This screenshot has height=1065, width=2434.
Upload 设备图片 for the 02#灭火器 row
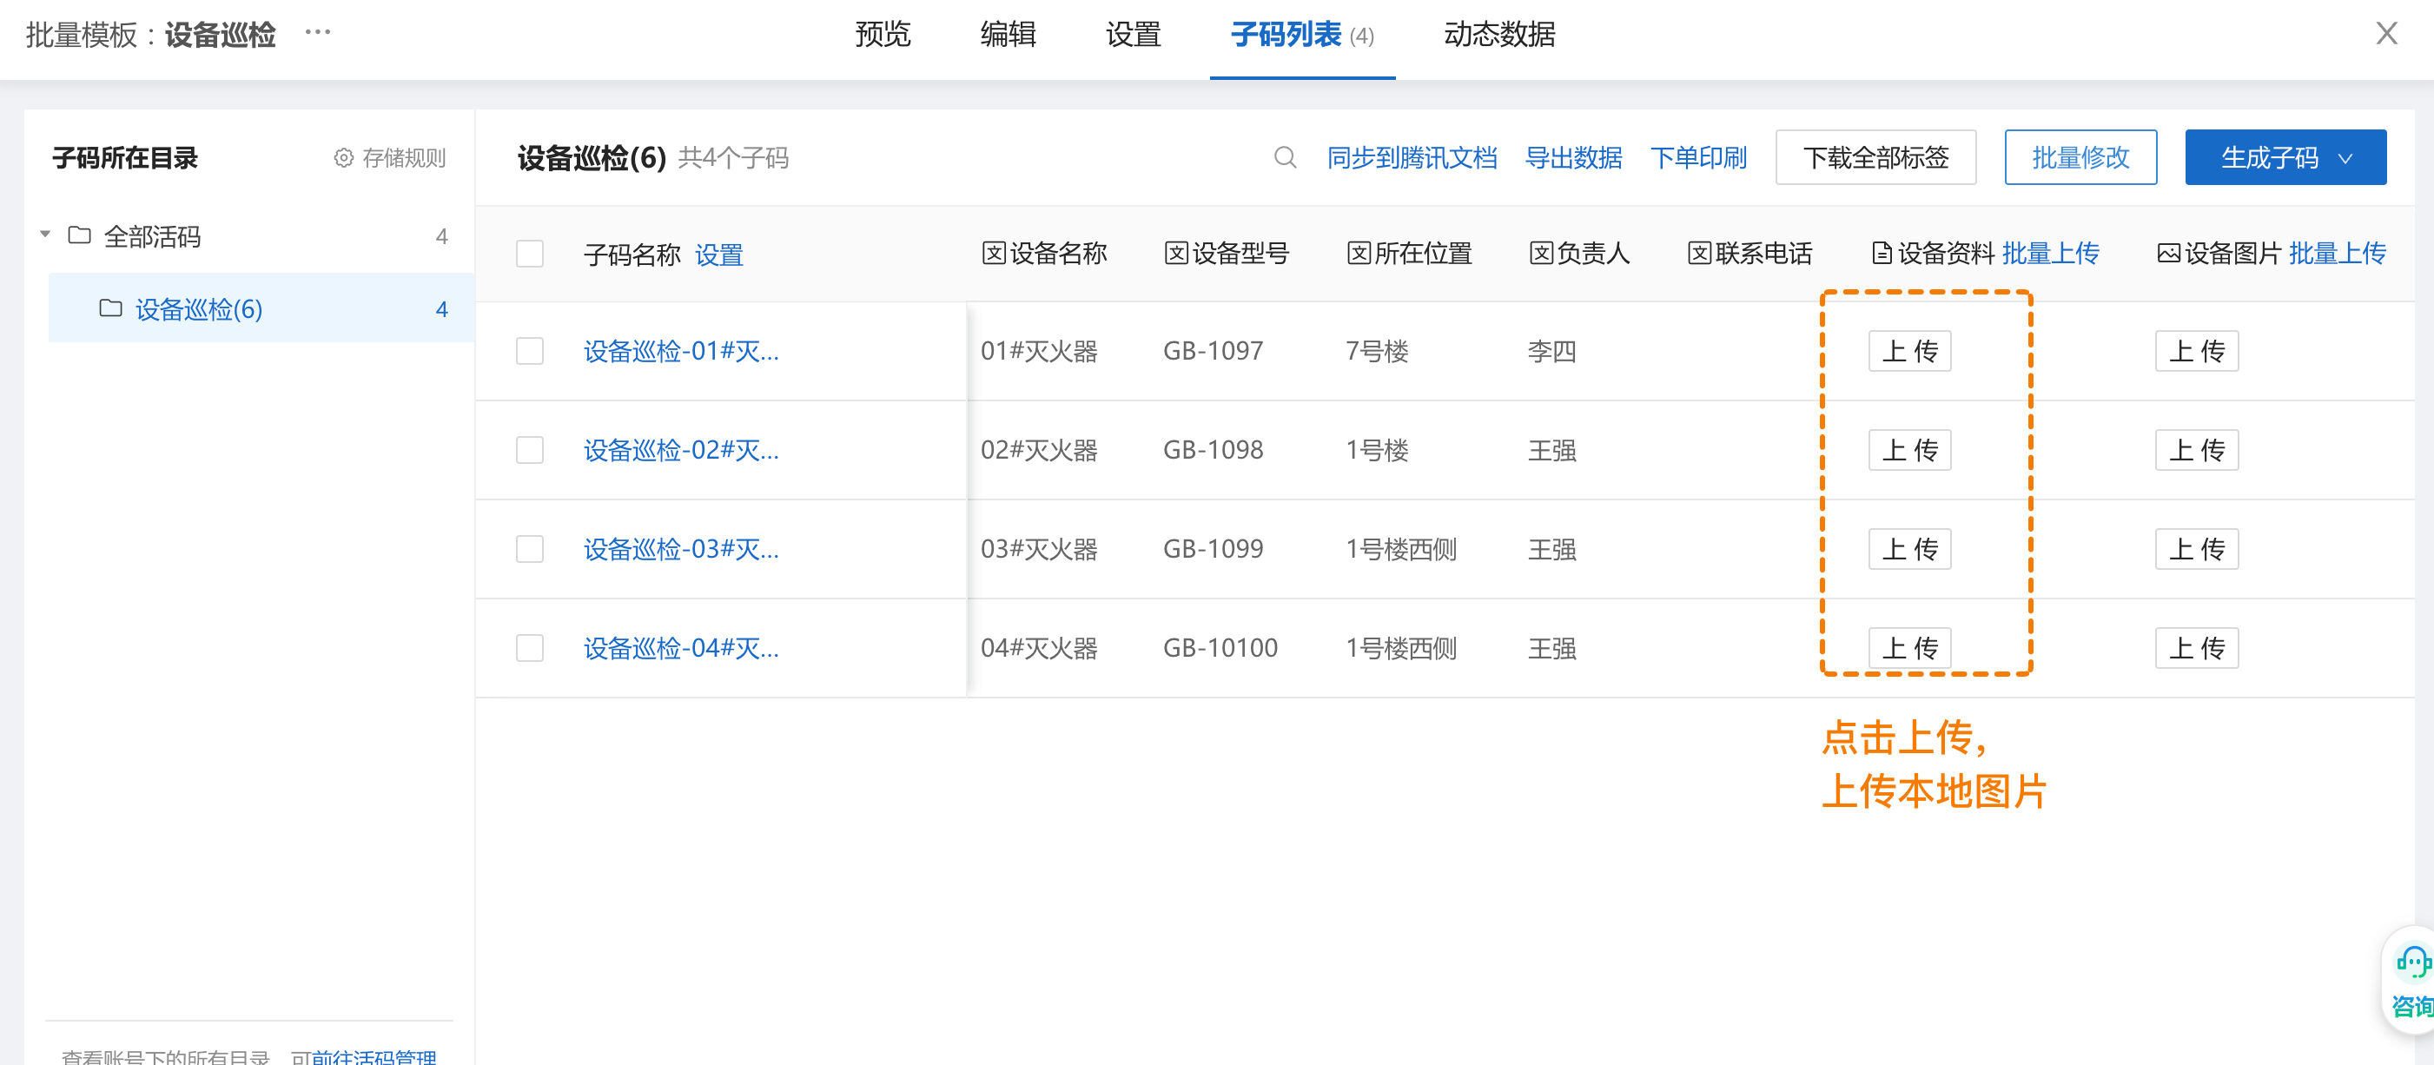[2197, 450]
